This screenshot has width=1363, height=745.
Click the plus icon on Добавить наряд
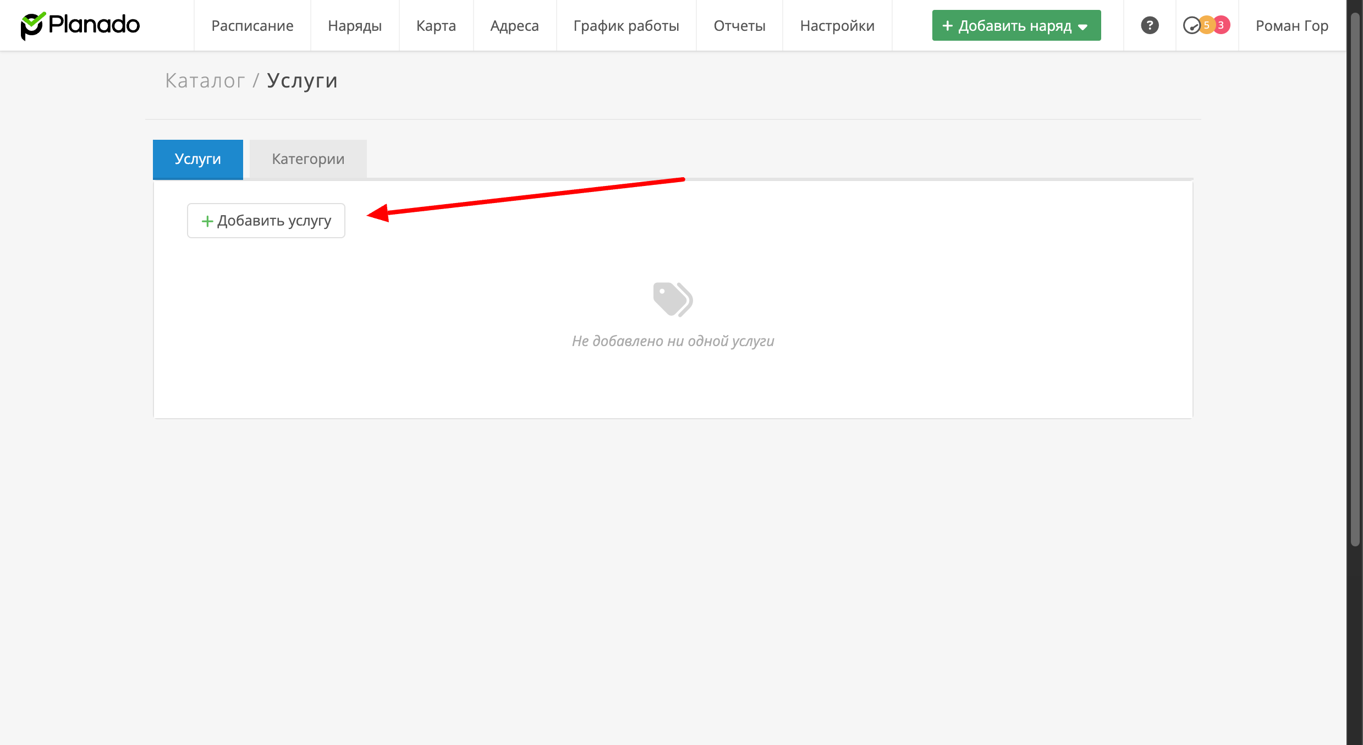(947, 26)
